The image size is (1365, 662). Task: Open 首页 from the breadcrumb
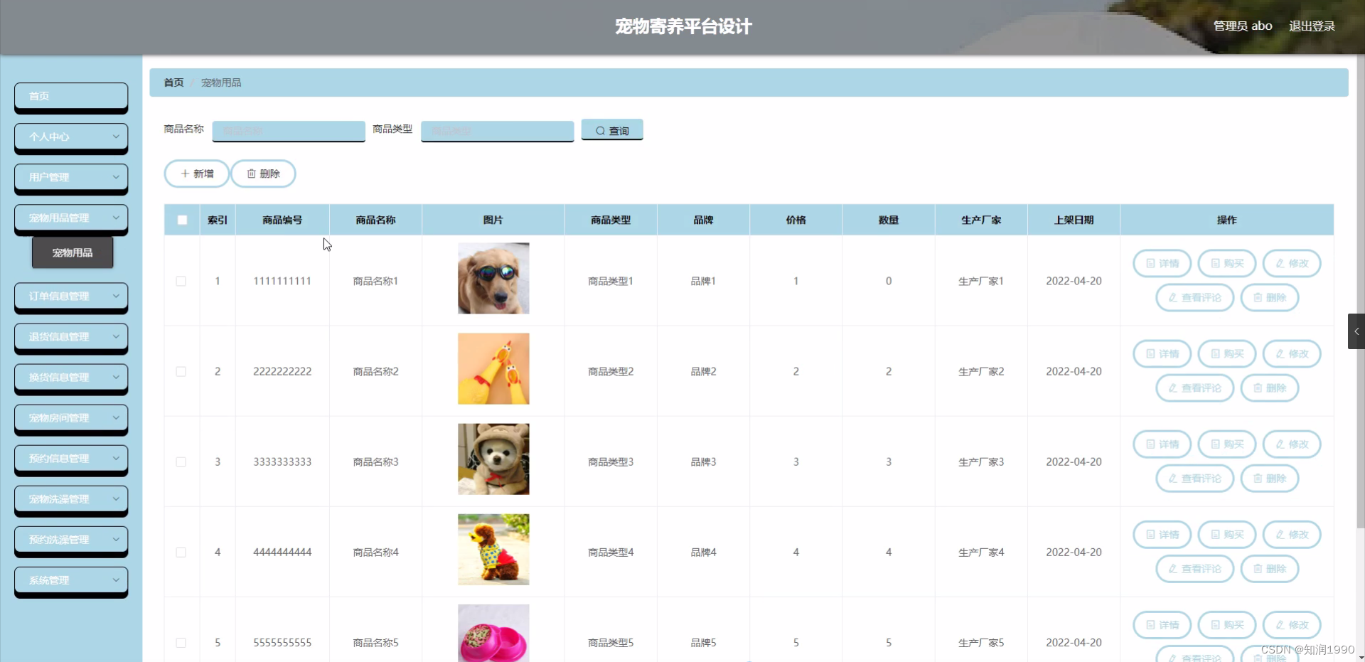(x=173, y=82)
